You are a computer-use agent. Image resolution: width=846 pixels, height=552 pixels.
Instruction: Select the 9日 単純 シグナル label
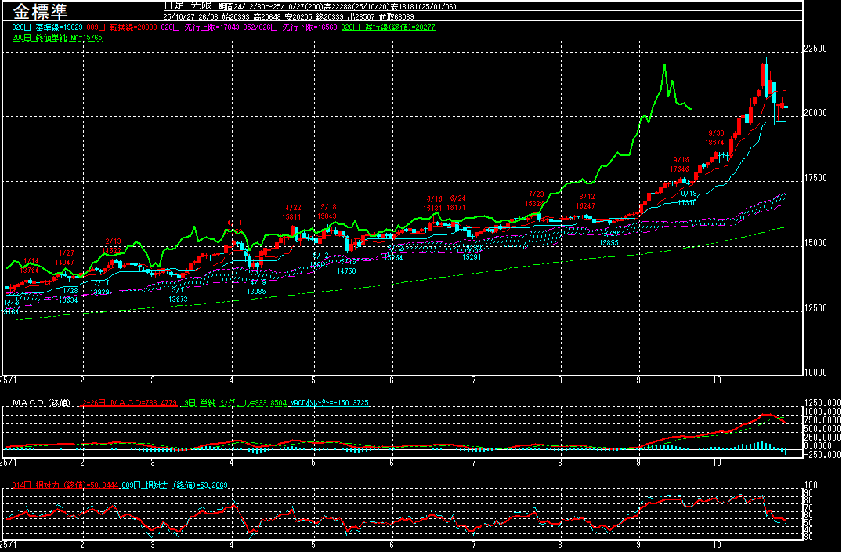tap(233, 403)
